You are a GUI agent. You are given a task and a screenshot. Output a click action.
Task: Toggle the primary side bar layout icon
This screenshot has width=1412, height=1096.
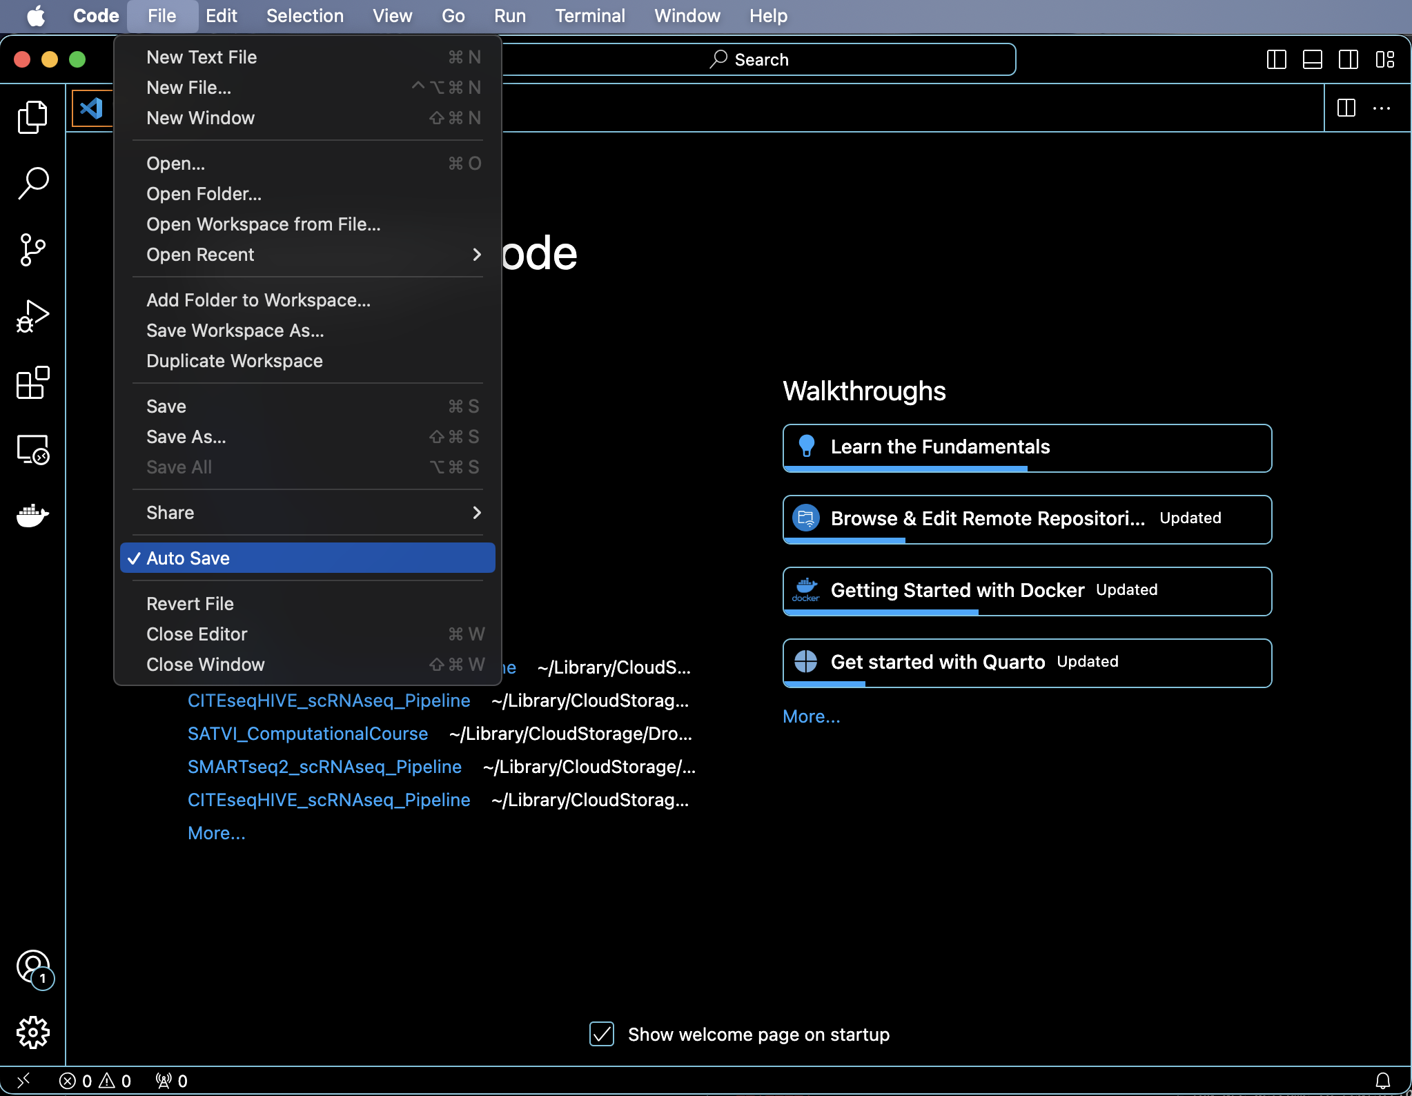pyautogui.click(x=1276, y=59)
